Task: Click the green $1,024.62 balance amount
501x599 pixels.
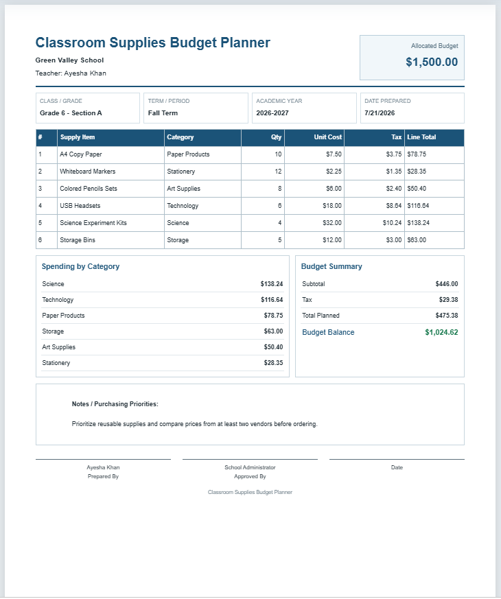Action: 441,333
